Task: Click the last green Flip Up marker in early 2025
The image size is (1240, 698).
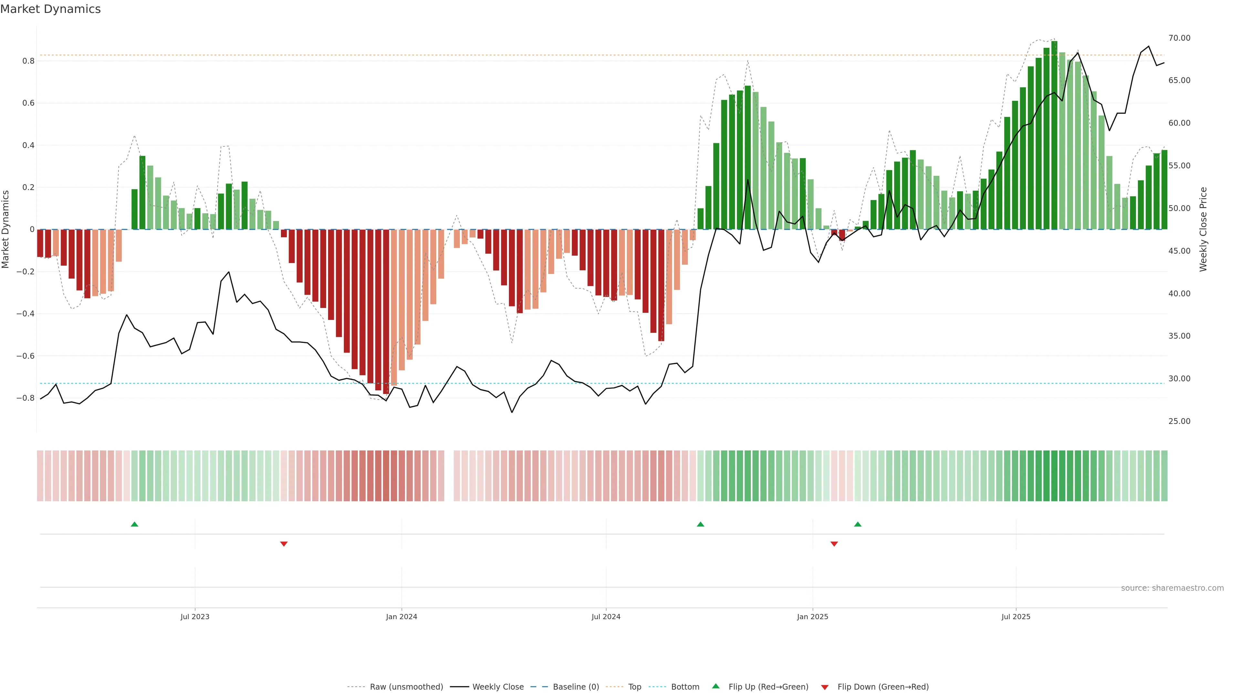Action: [858, 524]
